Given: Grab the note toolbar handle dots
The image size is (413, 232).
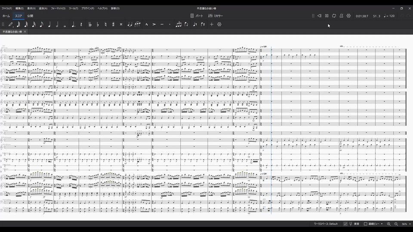Looking at the screenshot, I should point(3,24).
